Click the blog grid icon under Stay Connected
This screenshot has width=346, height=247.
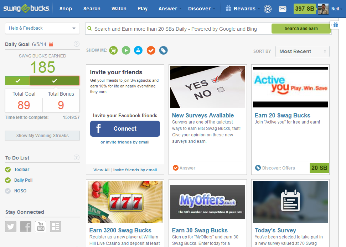pyautogui.click(x=56, y=226)
